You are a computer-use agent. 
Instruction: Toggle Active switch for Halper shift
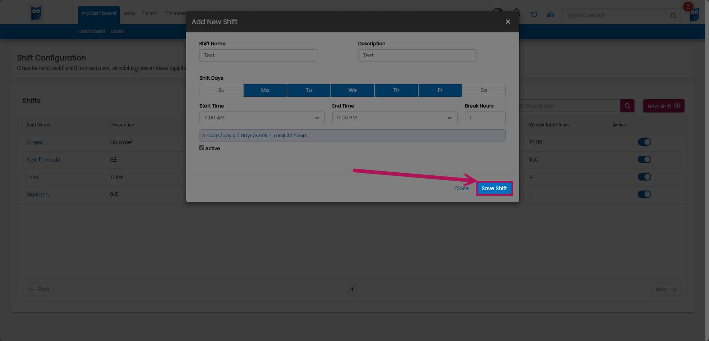coord(644,142)
